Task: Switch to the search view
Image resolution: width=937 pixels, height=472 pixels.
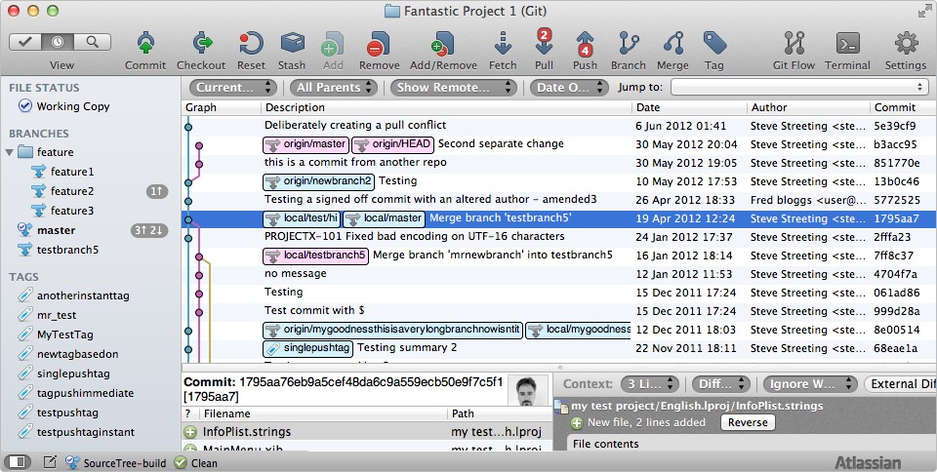Action: coord(93,42)
